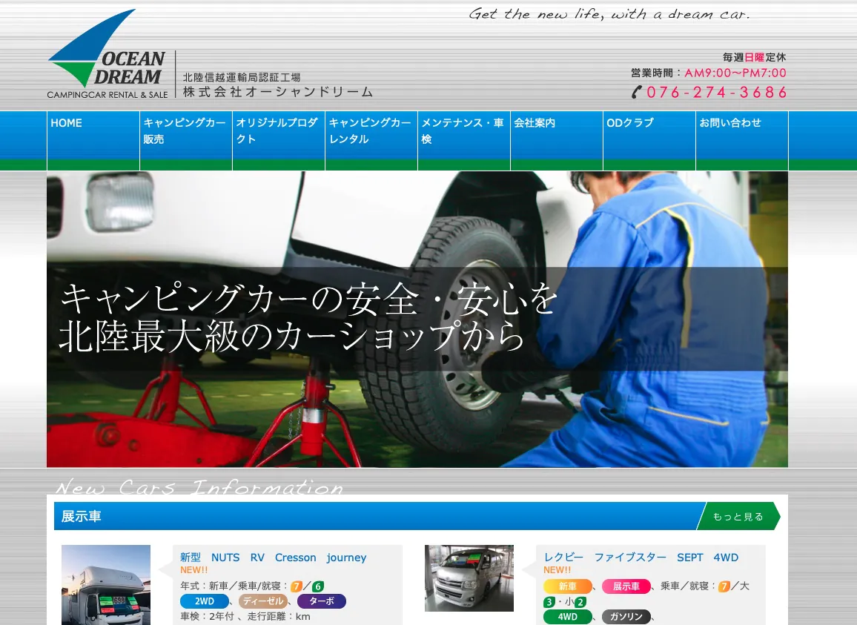Open the レクビー ファイブスター SEPT 4WD listing
This screenshot has height=625, width=857.
[x=641, y=558]
